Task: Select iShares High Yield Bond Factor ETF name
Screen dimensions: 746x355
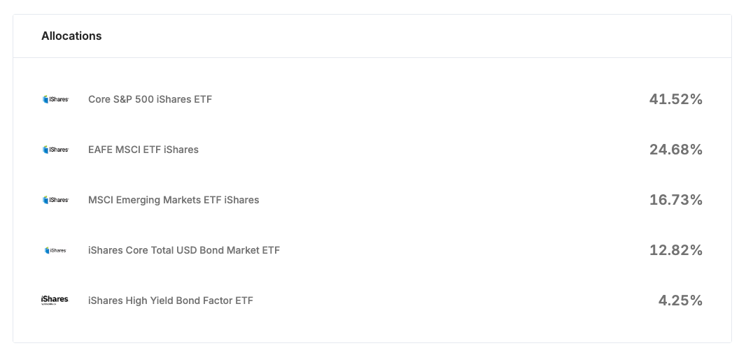Action: (171, 300)
